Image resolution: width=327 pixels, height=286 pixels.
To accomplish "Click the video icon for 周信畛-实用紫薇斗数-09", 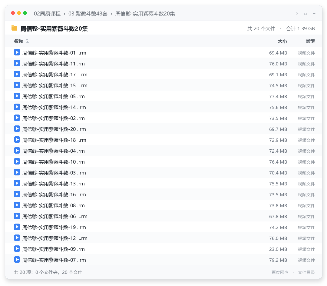I will point(17,249).
